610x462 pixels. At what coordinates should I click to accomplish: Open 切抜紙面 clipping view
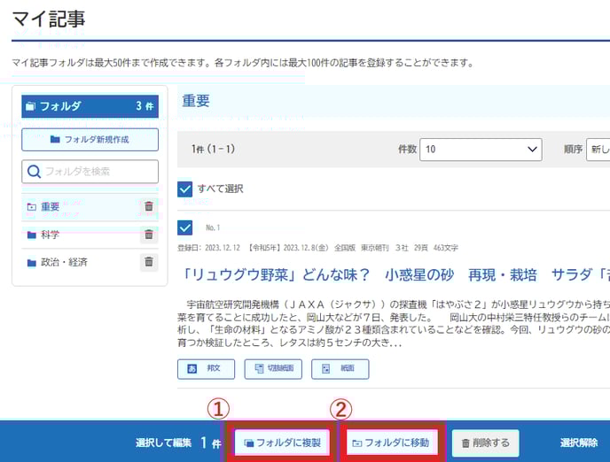[273, 369]
